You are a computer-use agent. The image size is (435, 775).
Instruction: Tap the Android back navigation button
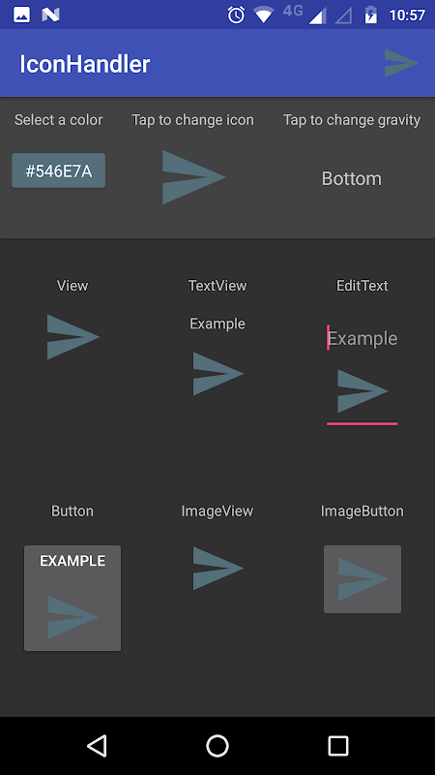[97, 746]
